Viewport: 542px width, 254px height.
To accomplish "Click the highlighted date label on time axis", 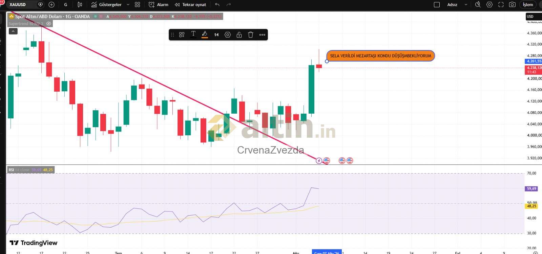I will (327, 252).
